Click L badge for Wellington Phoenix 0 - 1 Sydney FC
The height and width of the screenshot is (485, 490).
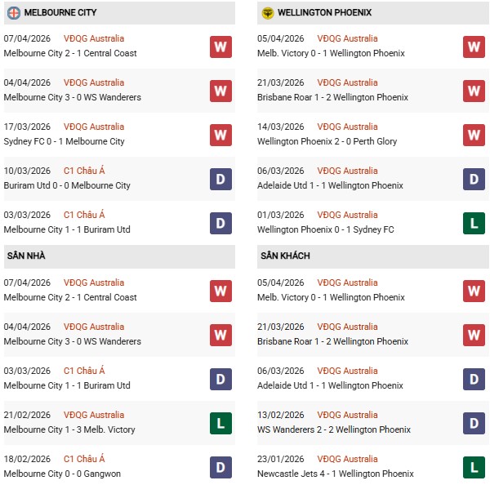click(x=474, y=223)
